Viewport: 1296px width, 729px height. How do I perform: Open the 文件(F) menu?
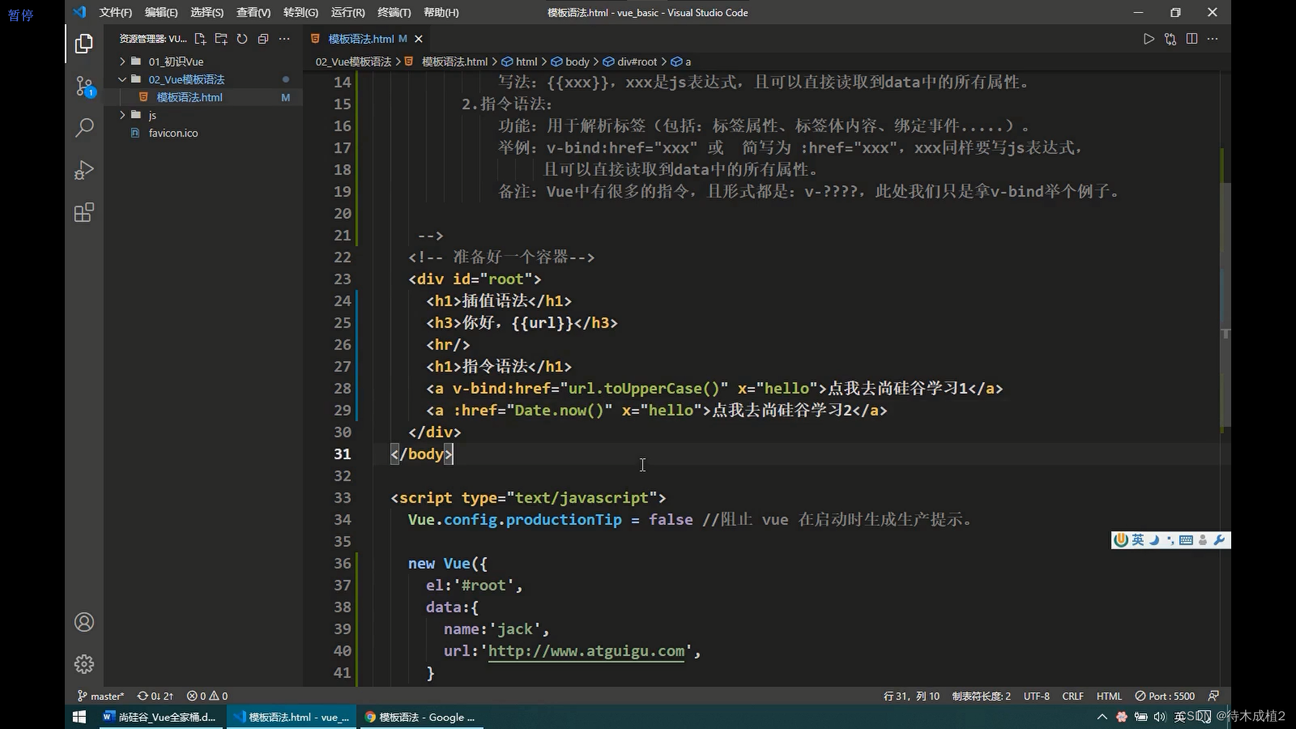tap(115, 12)
